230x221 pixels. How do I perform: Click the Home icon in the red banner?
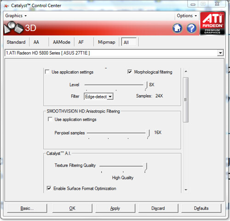(x=178, y=28)
